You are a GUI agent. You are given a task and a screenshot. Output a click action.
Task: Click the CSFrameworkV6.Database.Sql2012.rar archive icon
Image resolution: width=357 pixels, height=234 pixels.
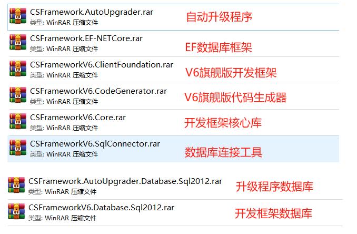pos(16,212)
